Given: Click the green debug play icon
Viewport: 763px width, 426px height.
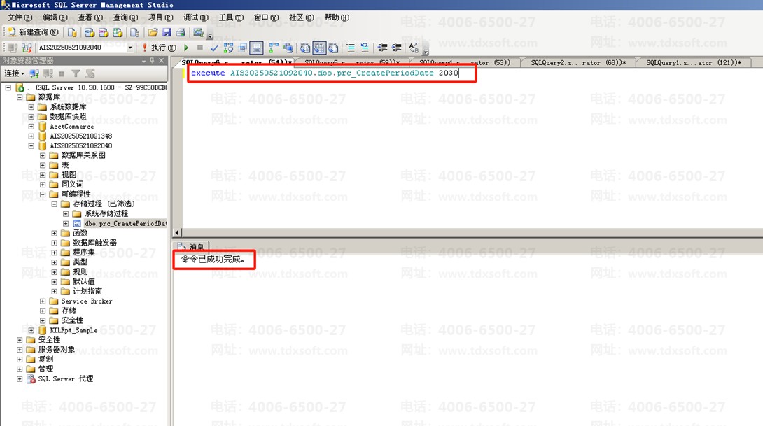Looking at the screenshot, I should (x=186, y=48).
